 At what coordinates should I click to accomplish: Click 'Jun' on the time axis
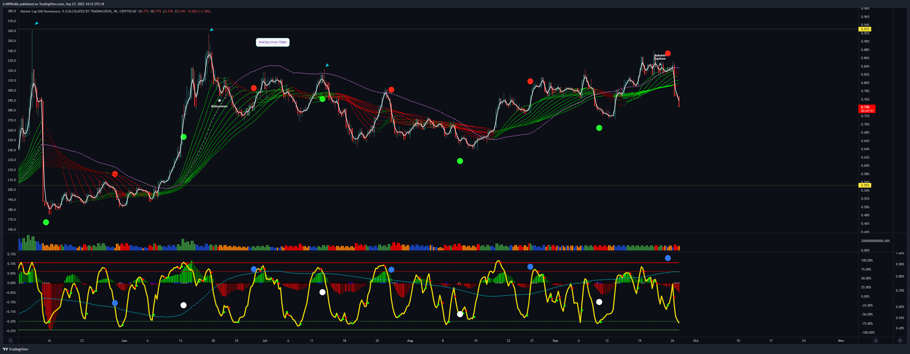tap(124, 341)
